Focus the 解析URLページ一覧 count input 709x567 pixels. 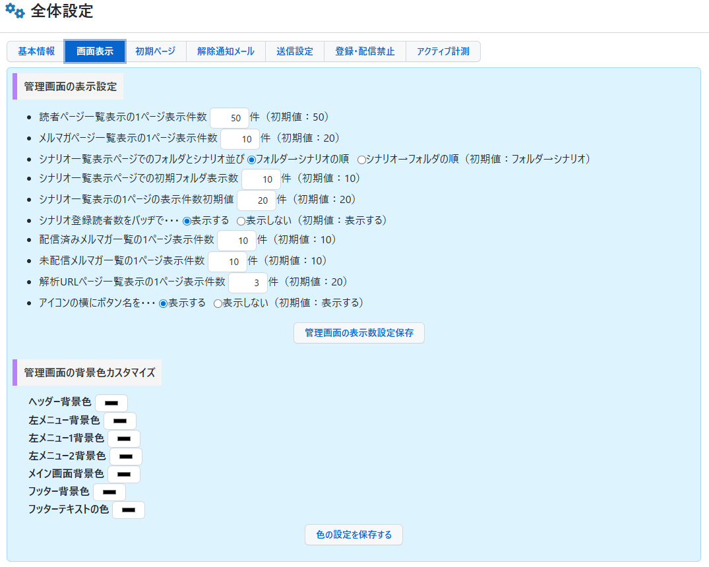tap(248, 283)
